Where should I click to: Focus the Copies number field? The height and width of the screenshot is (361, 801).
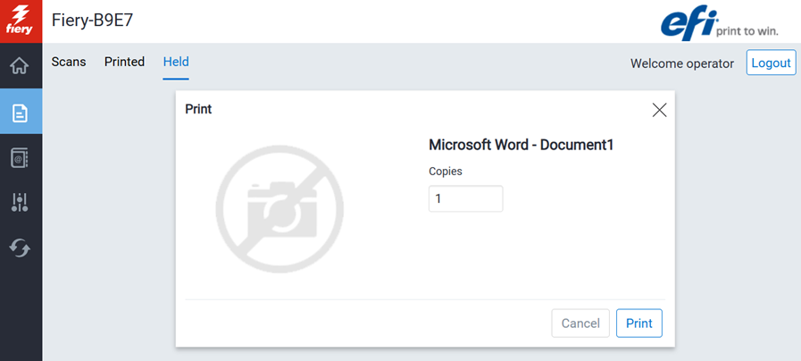coord(465,198)
